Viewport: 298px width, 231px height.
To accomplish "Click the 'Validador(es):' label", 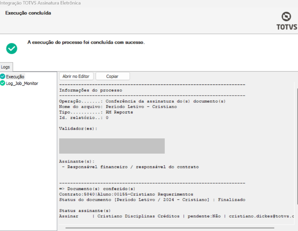I will pos(78,129).
